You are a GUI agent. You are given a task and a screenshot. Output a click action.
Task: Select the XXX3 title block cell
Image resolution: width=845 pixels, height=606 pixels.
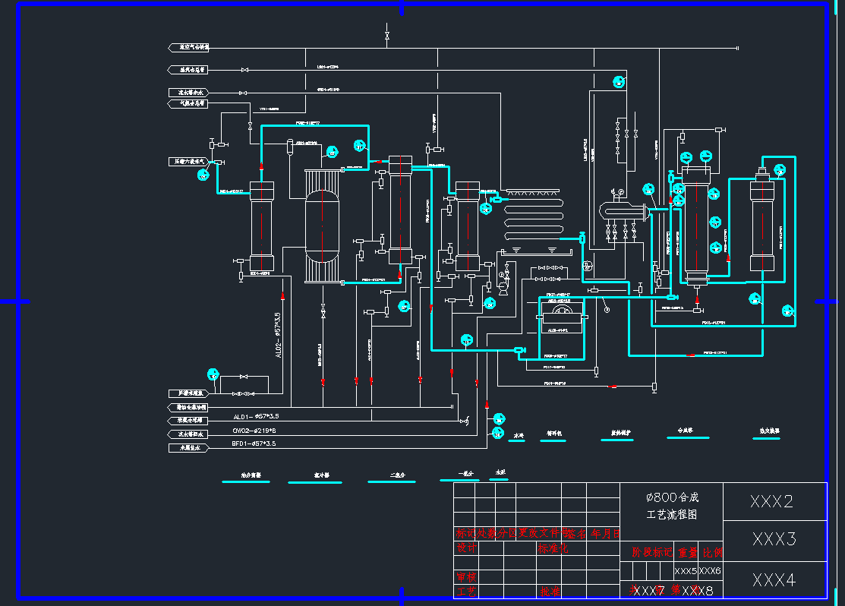coord(774,541)
